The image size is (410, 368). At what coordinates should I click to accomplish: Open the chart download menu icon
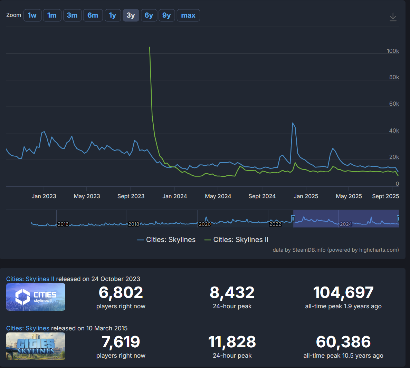click(x=393, y=17)
